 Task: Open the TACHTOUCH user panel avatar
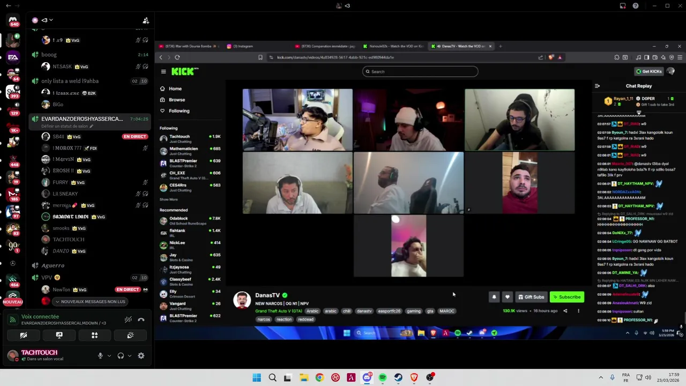[x=13, y=355]
